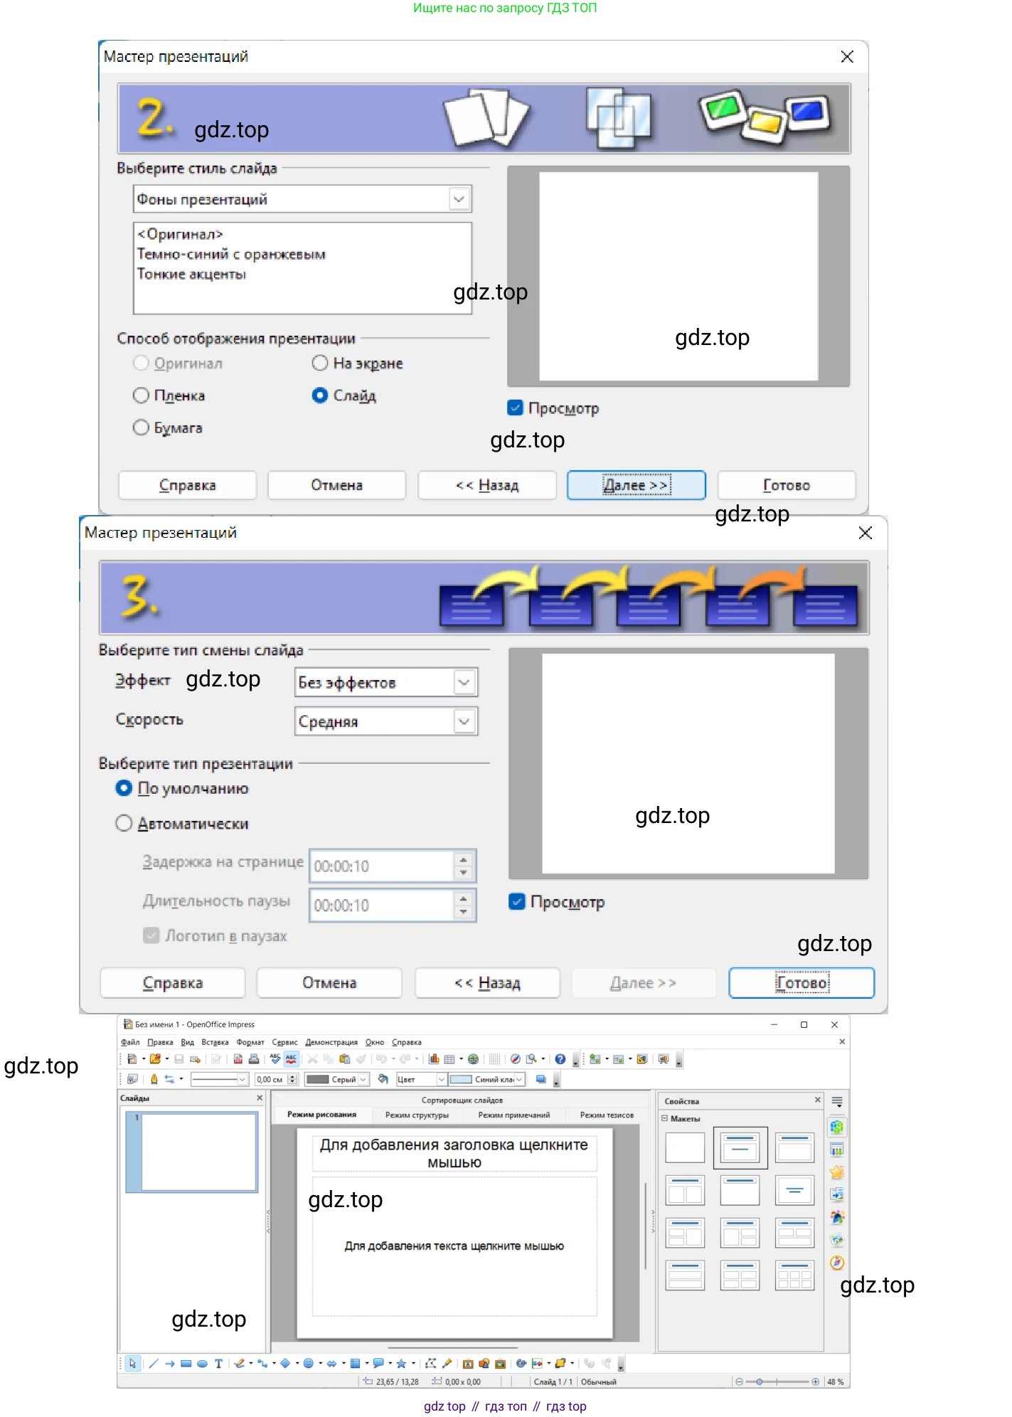Collapse the Макеты section
This screenshot has height=1417, width=1012.
pyautogui.click(x=665, y=1118)
